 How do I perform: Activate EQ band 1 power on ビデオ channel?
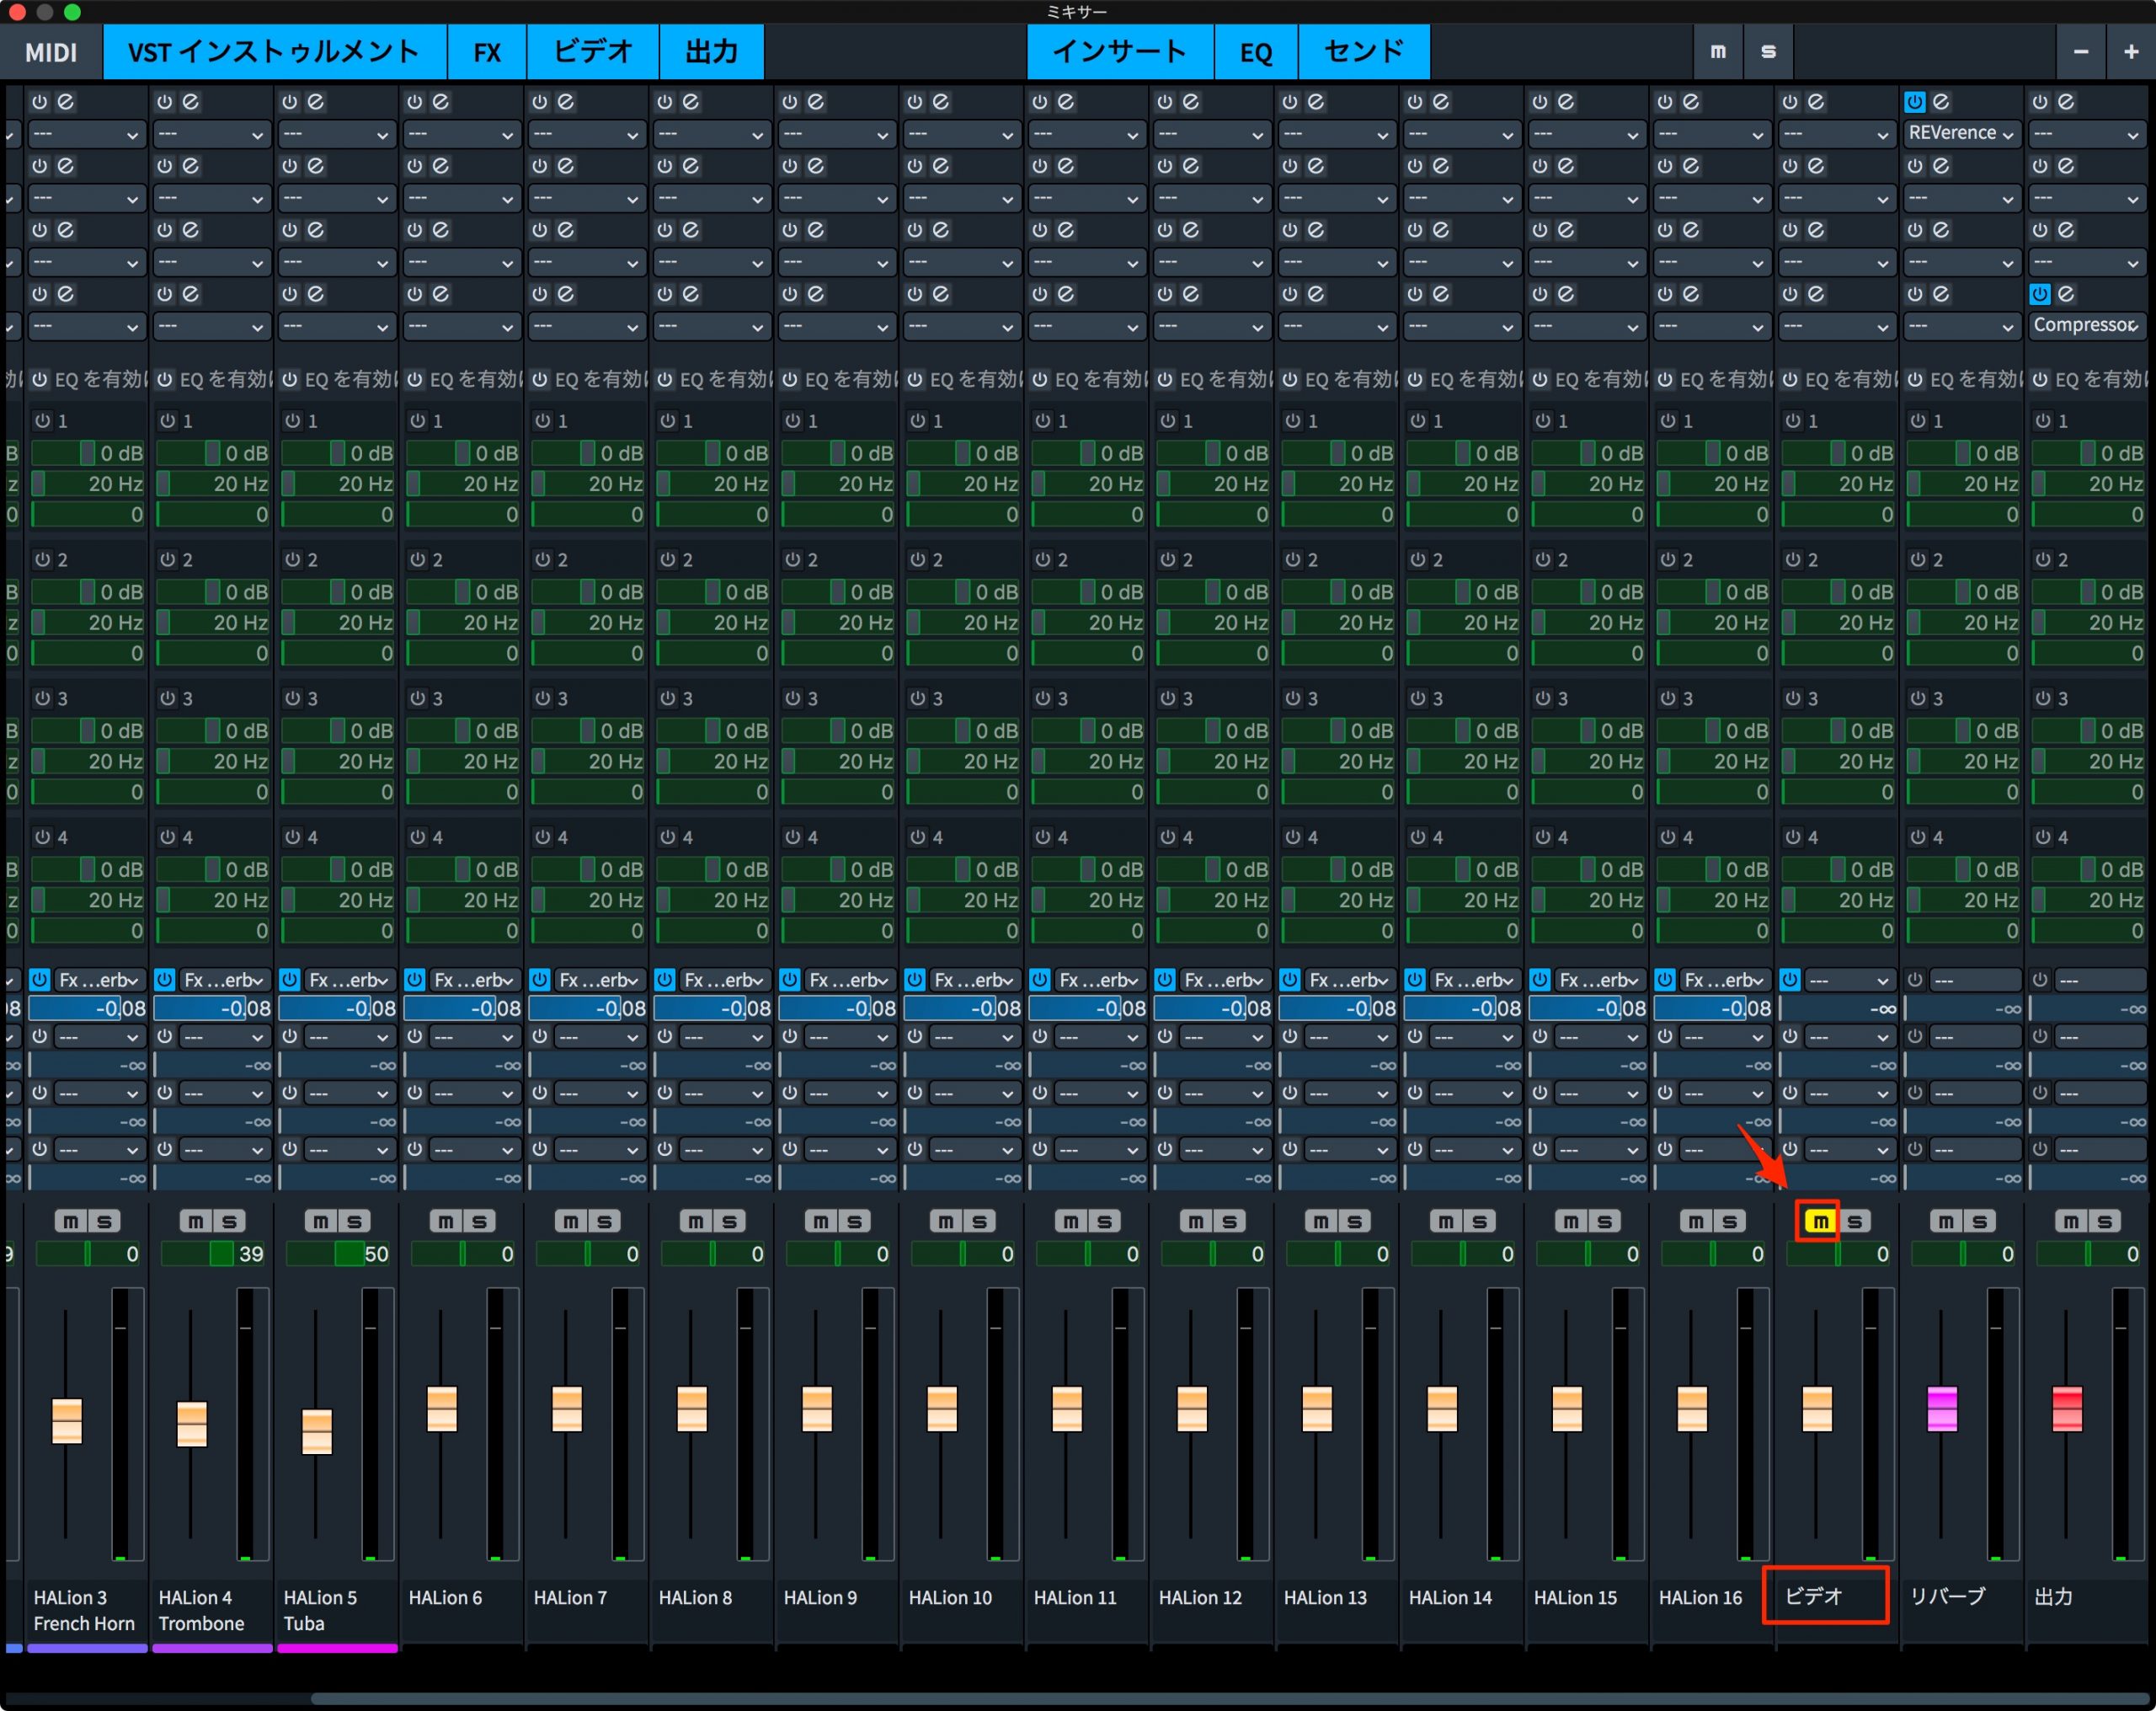(x=1792, y=421)
